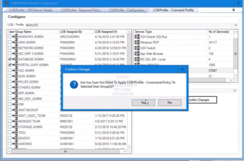Uncheck the PORTAL SUPP ADMIN checkbox

point(10,65)
